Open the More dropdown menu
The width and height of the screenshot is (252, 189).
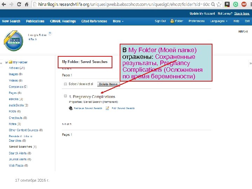click(x=118, y=21)
